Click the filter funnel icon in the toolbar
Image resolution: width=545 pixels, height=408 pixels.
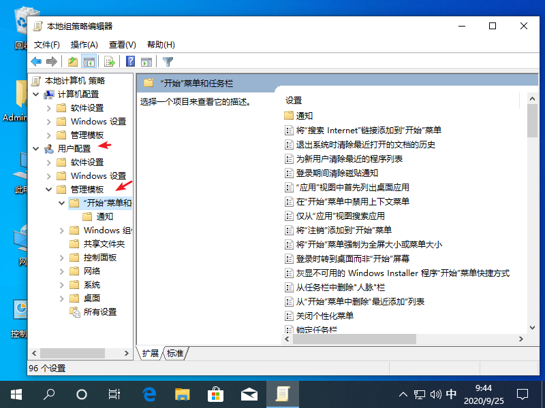[167, 61]
